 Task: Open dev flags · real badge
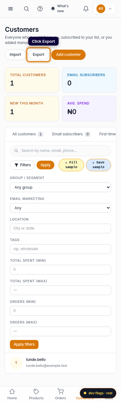pyautogui.click(x=98, y=393)
